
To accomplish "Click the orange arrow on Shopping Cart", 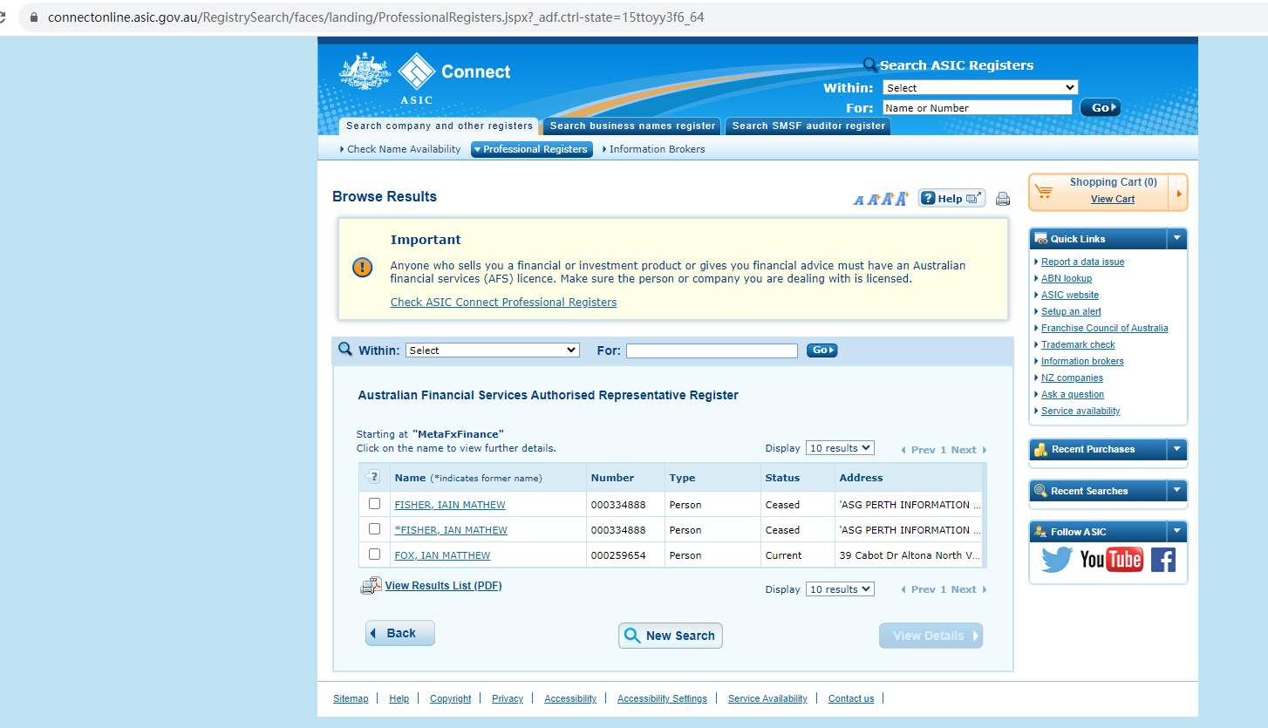I will (1179, 193).
